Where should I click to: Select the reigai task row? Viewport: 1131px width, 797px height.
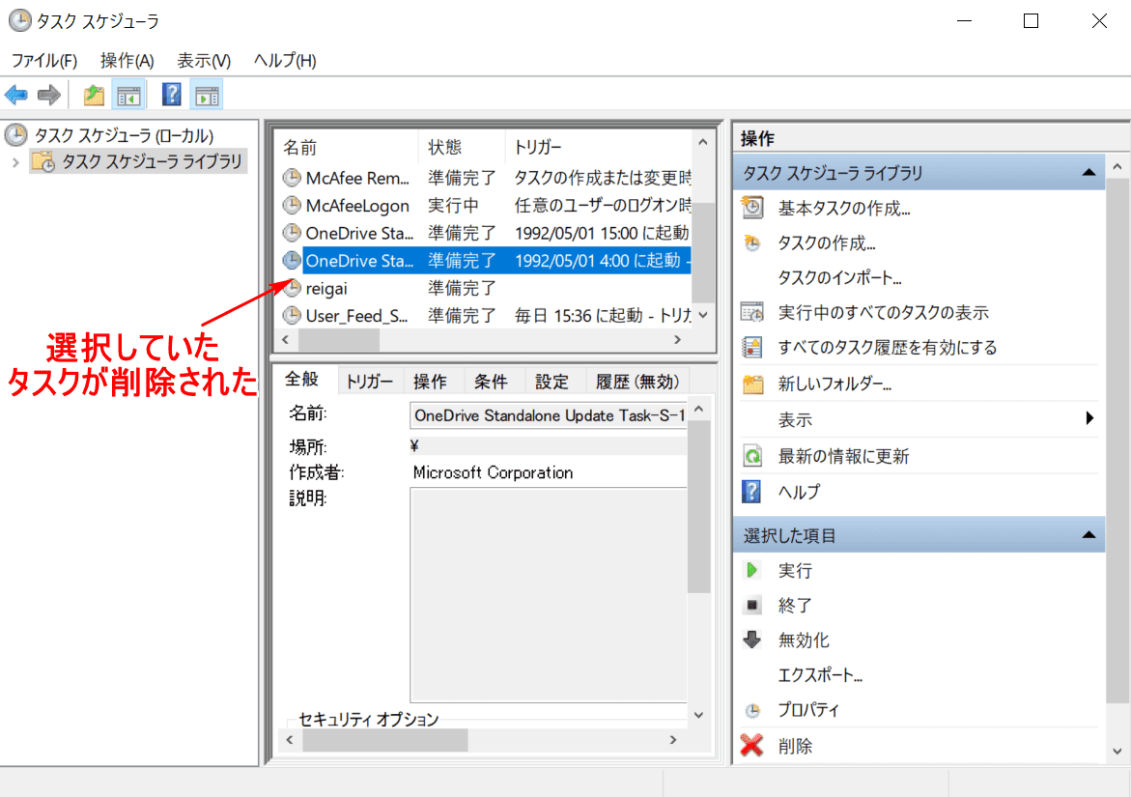(485, 289)
